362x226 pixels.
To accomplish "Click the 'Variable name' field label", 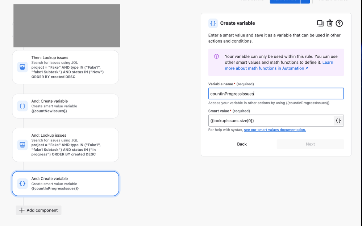I will 220,84.
